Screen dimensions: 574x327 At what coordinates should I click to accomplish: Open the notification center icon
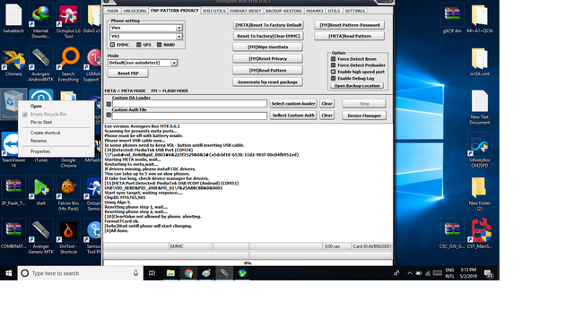(488, 273)
